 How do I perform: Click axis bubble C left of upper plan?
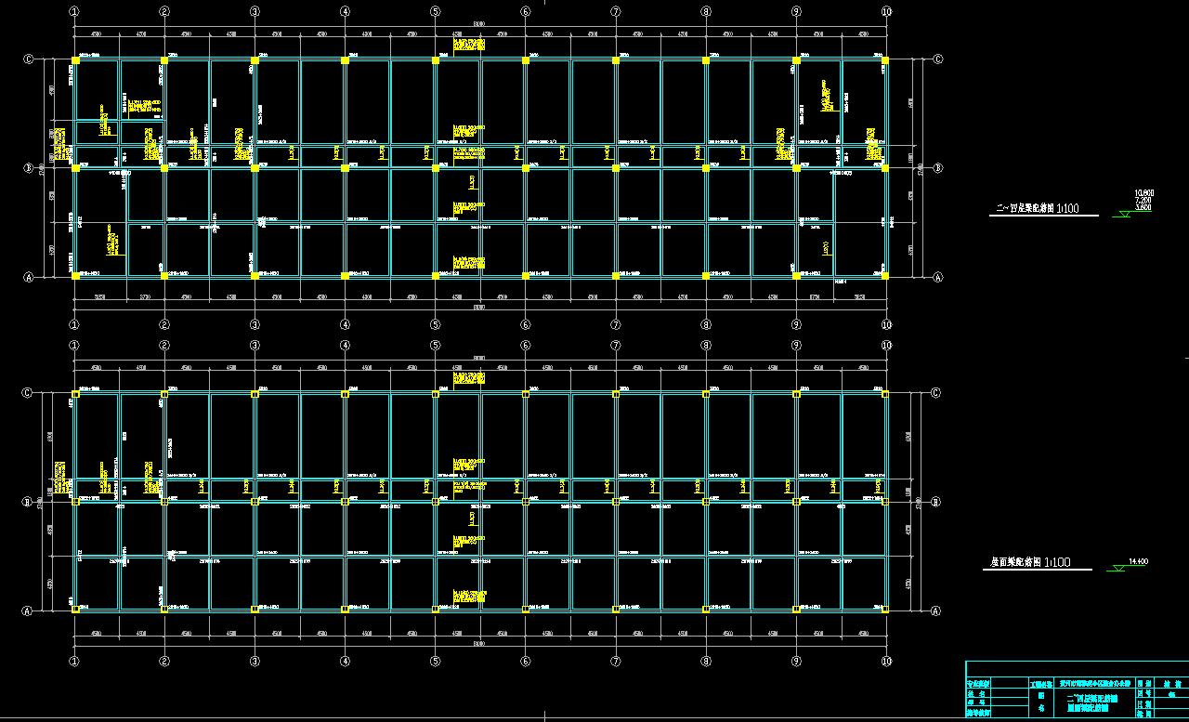[x=28, y=59]
